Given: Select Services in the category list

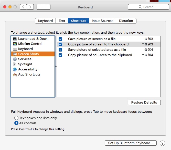Looking at the screenshot, I should click(x=33, y=59).
